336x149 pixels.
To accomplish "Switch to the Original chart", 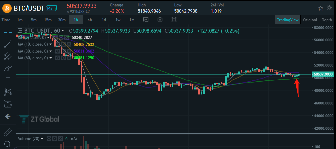I will [310, 20].
